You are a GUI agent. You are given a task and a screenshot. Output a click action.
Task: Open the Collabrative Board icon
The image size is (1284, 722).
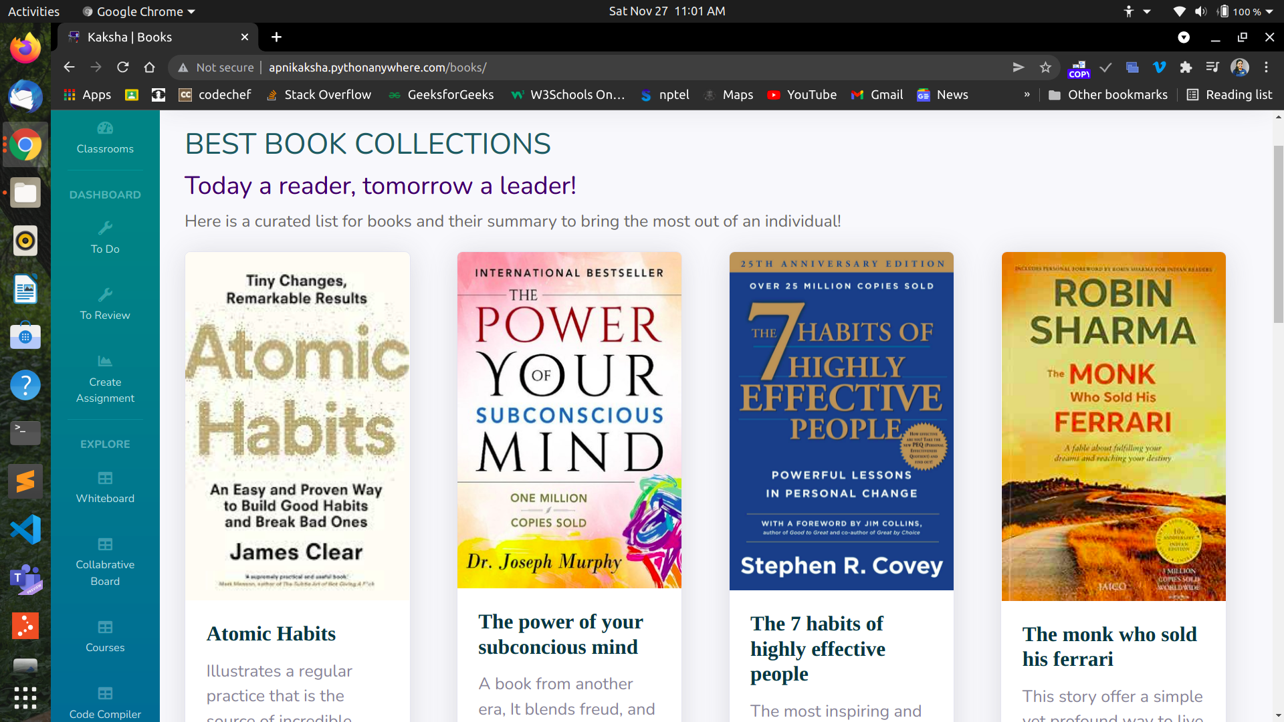click(105, 544)
